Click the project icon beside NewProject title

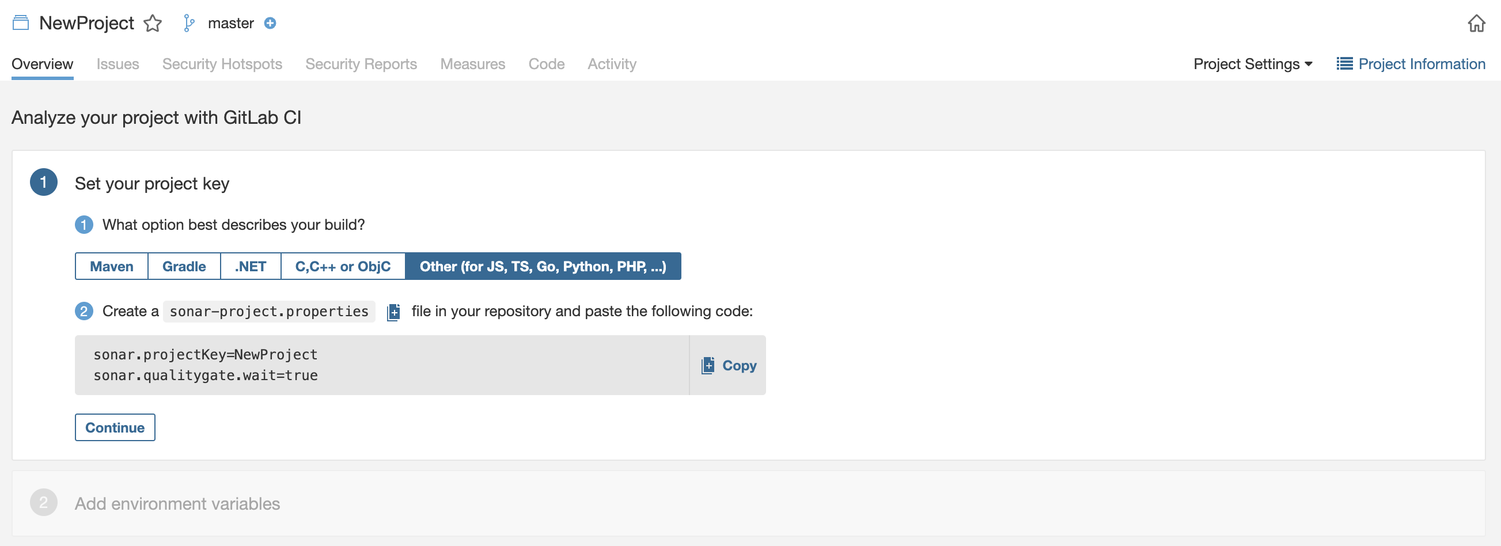20,23
